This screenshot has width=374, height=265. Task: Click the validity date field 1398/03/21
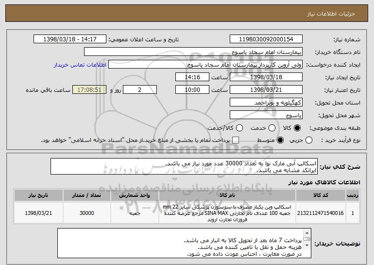click(x=266, y=90)
